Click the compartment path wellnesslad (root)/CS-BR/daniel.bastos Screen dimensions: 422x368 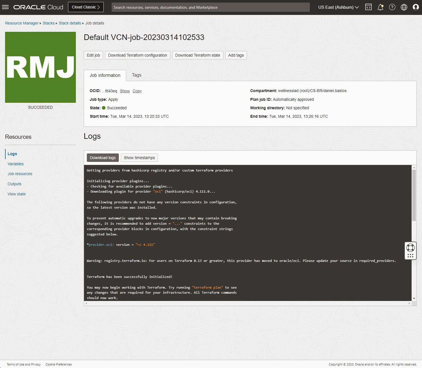tap(312, 91)
